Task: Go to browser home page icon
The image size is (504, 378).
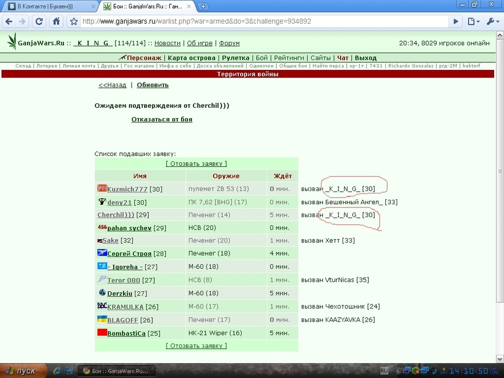Action: point(56,22)
